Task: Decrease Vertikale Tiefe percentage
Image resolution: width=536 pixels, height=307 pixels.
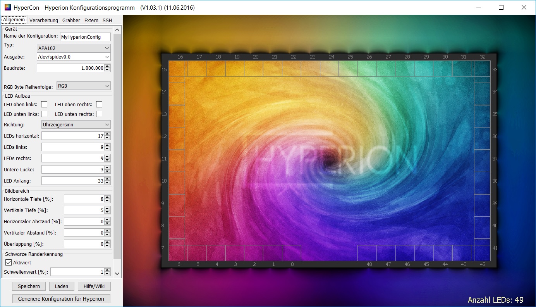Action: [107, 212]
